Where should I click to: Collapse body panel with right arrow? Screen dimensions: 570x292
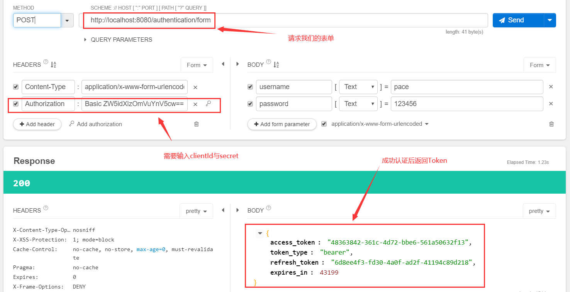point(237,64)
